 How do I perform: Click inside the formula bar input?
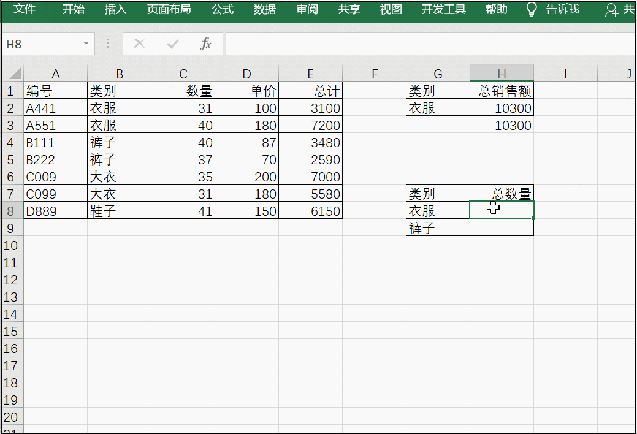[429, 44]
